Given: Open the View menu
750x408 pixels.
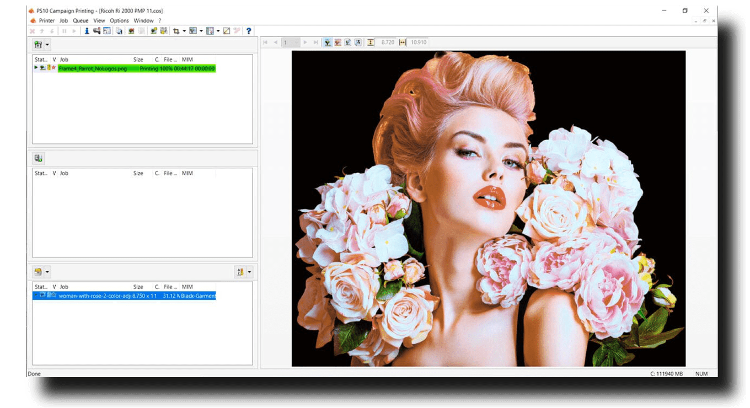Looking at the screenshot, I should pyautogui.click(x=99, y=21).
